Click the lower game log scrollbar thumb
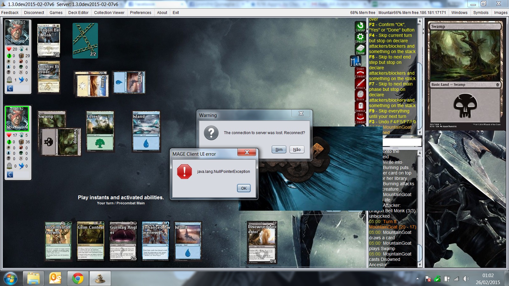509x286 pixels. (420, 253)
